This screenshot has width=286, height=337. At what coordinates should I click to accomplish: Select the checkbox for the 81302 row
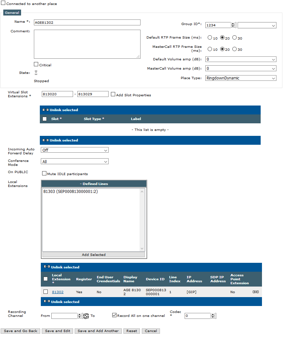(45, 291)
